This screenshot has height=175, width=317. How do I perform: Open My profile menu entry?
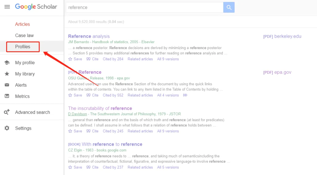pos(25,63)
